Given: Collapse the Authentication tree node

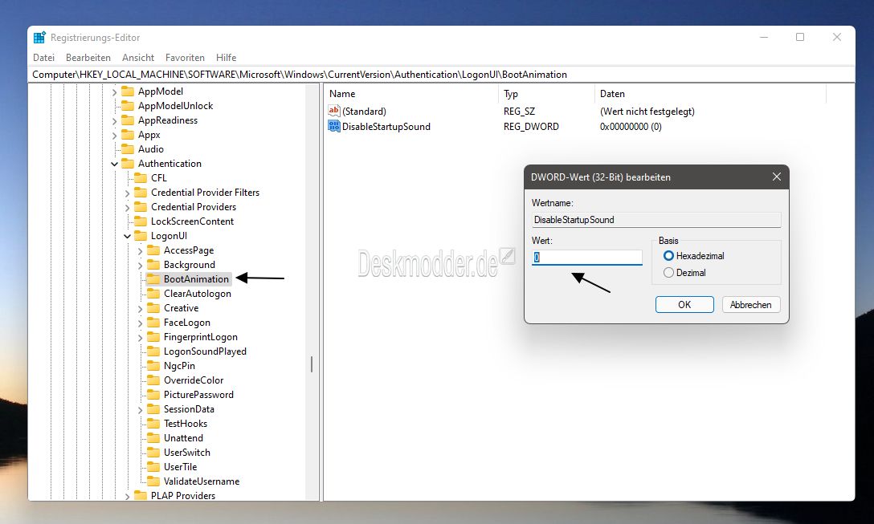Looking at the screenshot, I should coord(115,164).
